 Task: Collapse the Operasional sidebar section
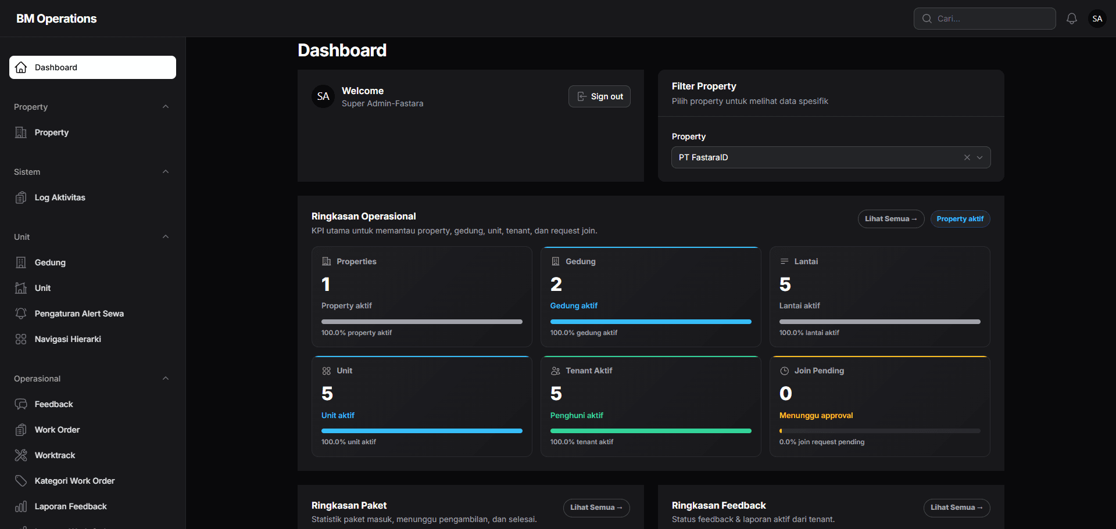[x=166, y=379]
